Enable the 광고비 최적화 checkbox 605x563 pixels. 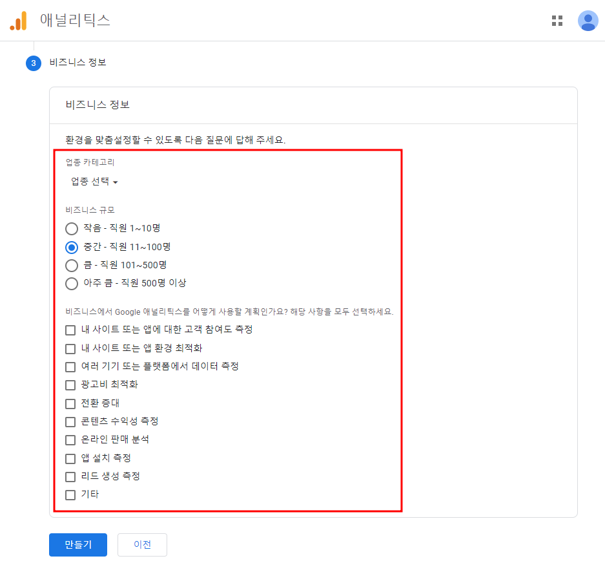tap(70, 385)
